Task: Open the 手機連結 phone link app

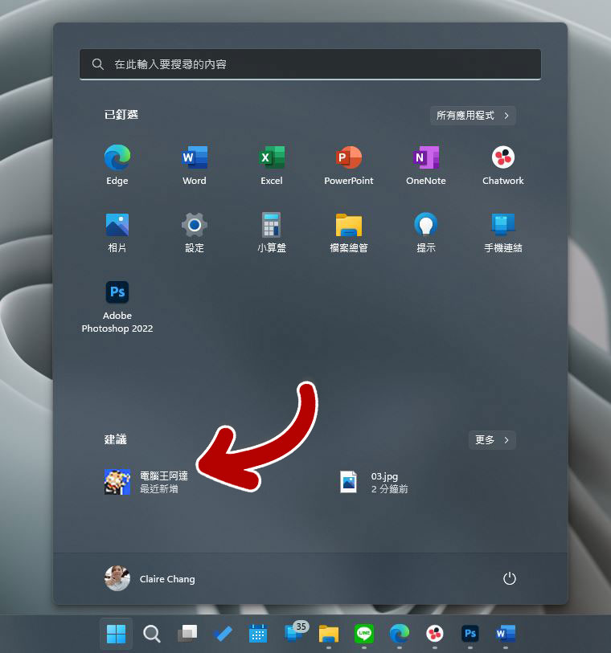Action: click(503, 232)
